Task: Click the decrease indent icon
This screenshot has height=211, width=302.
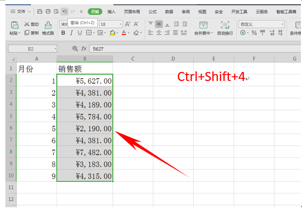Action: 176,24
